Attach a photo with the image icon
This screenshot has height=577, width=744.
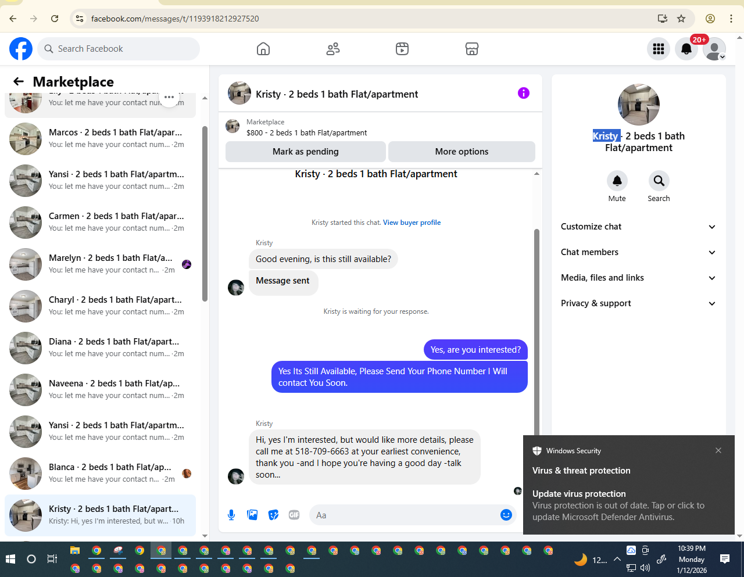tap(252, 515)
